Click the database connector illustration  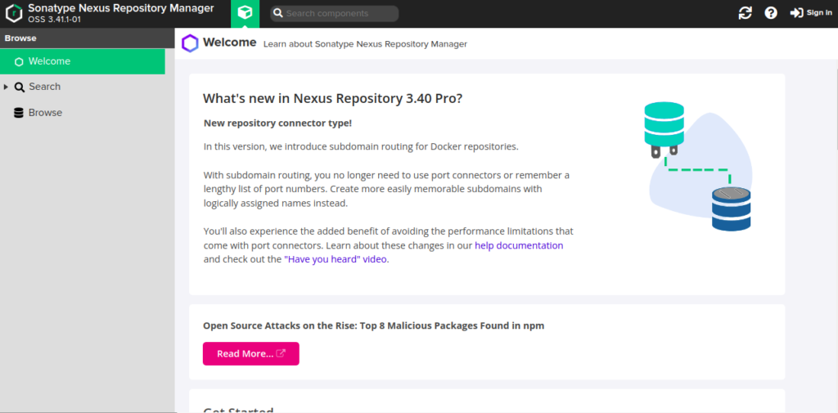click(x=697, y=166)
